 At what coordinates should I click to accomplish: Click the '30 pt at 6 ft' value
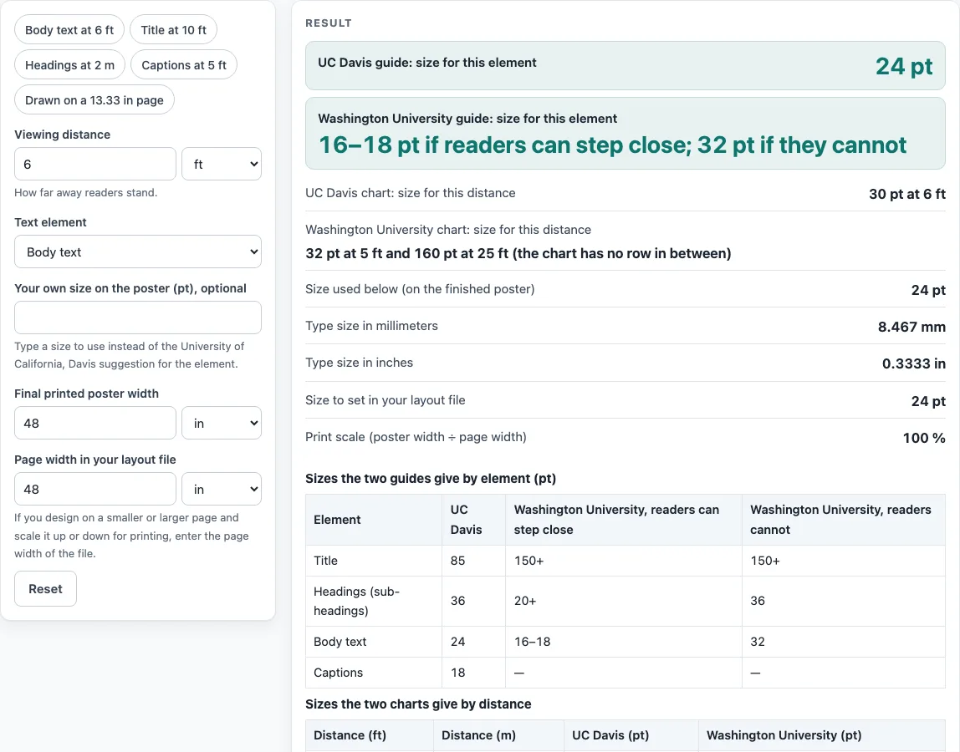click(x=906, y=194)
